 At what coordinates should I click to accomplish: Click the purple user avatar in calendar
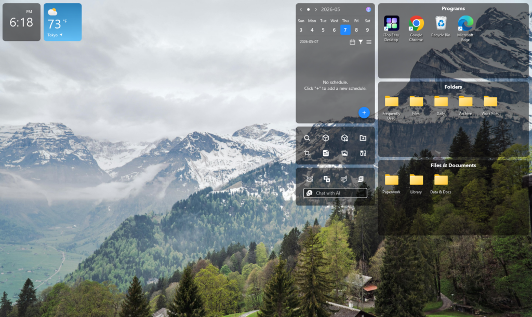coord(368,9)
